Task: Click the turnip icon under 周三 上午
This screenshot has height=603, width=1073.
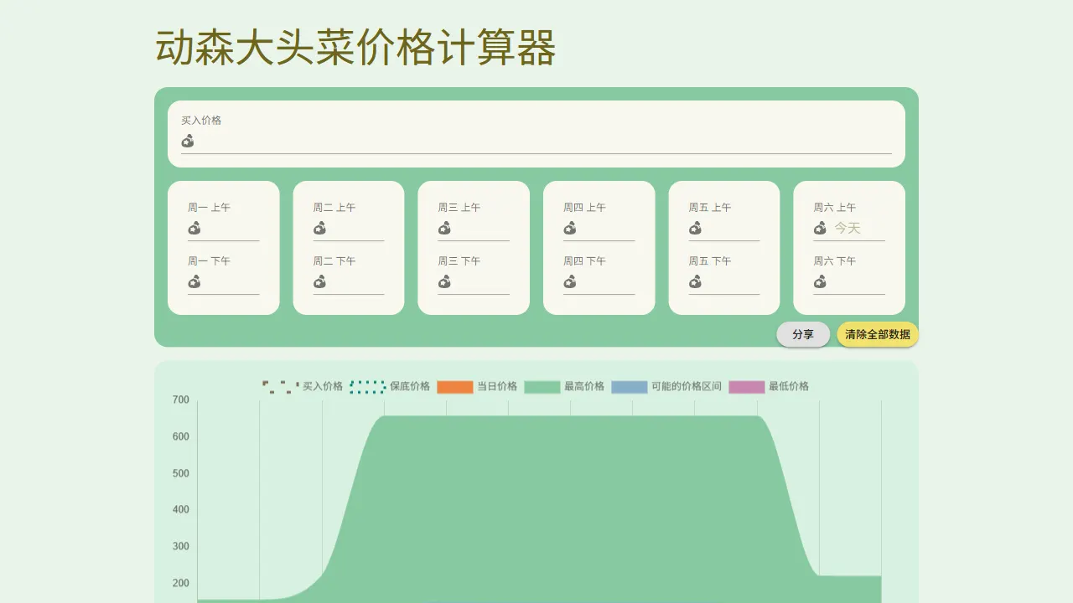Action: (x=444, y=228)
